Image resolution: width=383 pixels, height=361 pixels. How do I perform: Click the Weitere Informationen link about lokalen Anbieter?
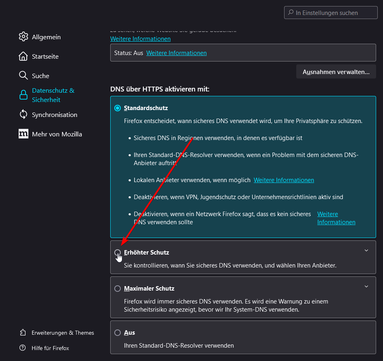pyautogui.click(x=284, y=180)
